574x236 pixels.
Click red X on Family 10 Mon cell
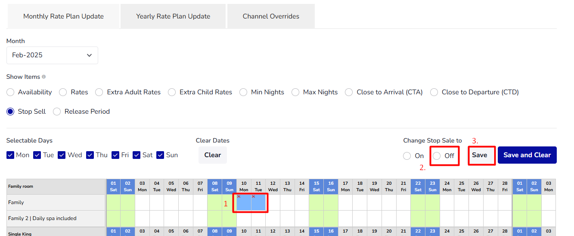click(239, 197)
